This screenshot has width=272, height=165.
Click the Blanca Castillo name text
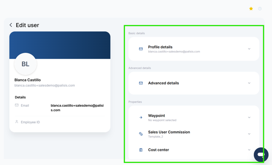(x=28, y=80)
